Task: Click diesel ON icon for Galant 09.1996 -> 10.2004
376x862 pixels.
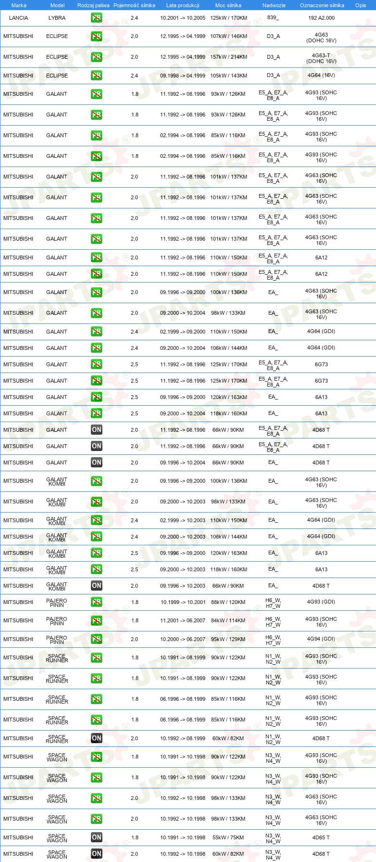Action: tap(97, 463)
